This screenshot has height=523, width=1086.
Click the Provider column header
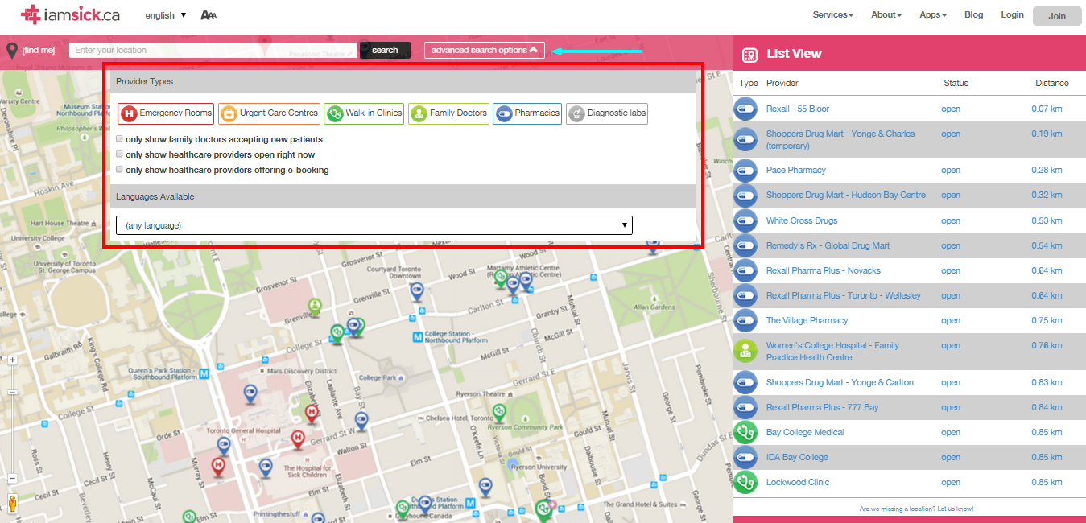tap(782, 83)
